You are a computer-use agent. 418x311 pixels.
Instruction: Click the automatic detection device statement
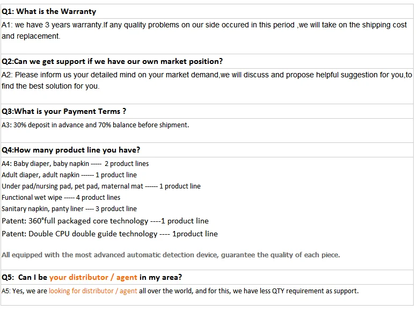tap(171, 255)
